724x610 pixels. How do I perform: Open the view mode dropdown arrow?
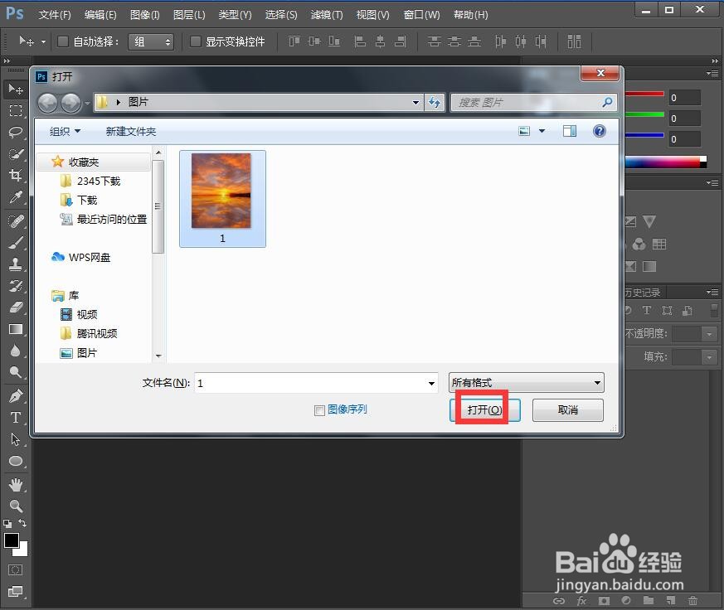point(542,131)
